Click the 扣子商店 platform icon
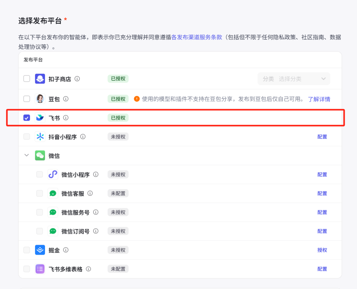 click(x=40, y=79)
